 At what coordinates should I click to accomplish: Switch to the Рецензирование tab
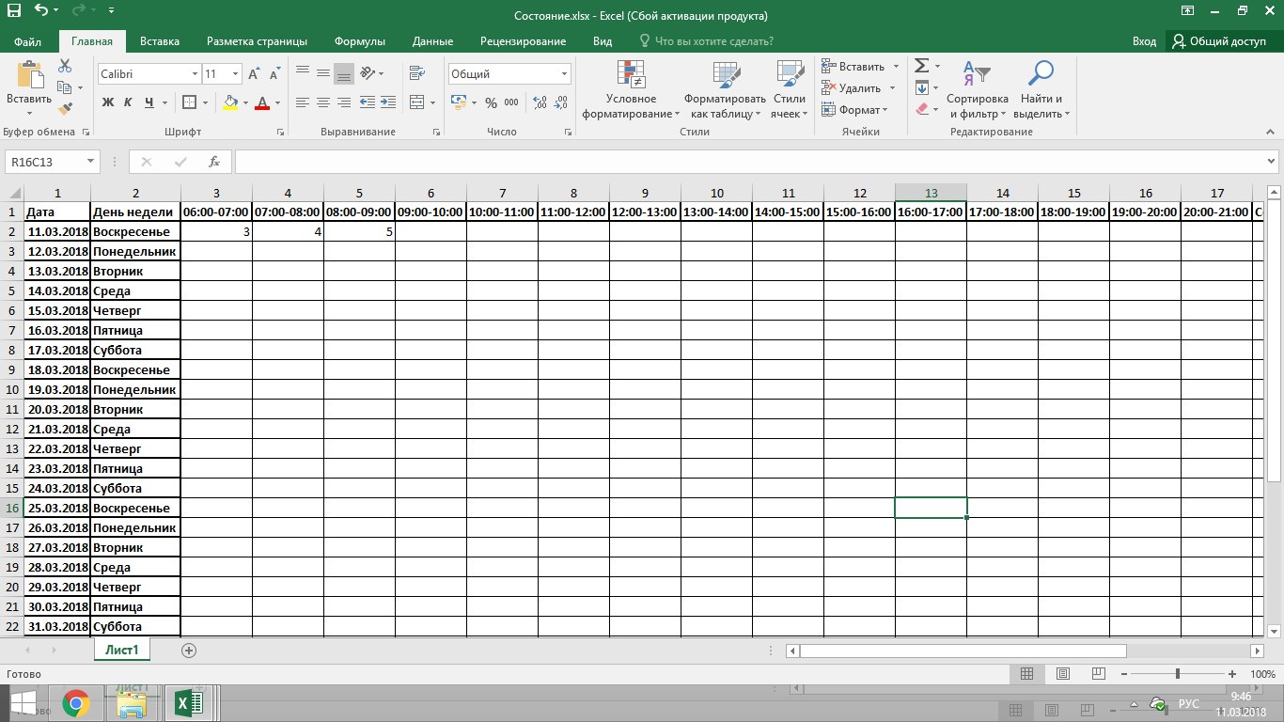click(x=523, y=41)
